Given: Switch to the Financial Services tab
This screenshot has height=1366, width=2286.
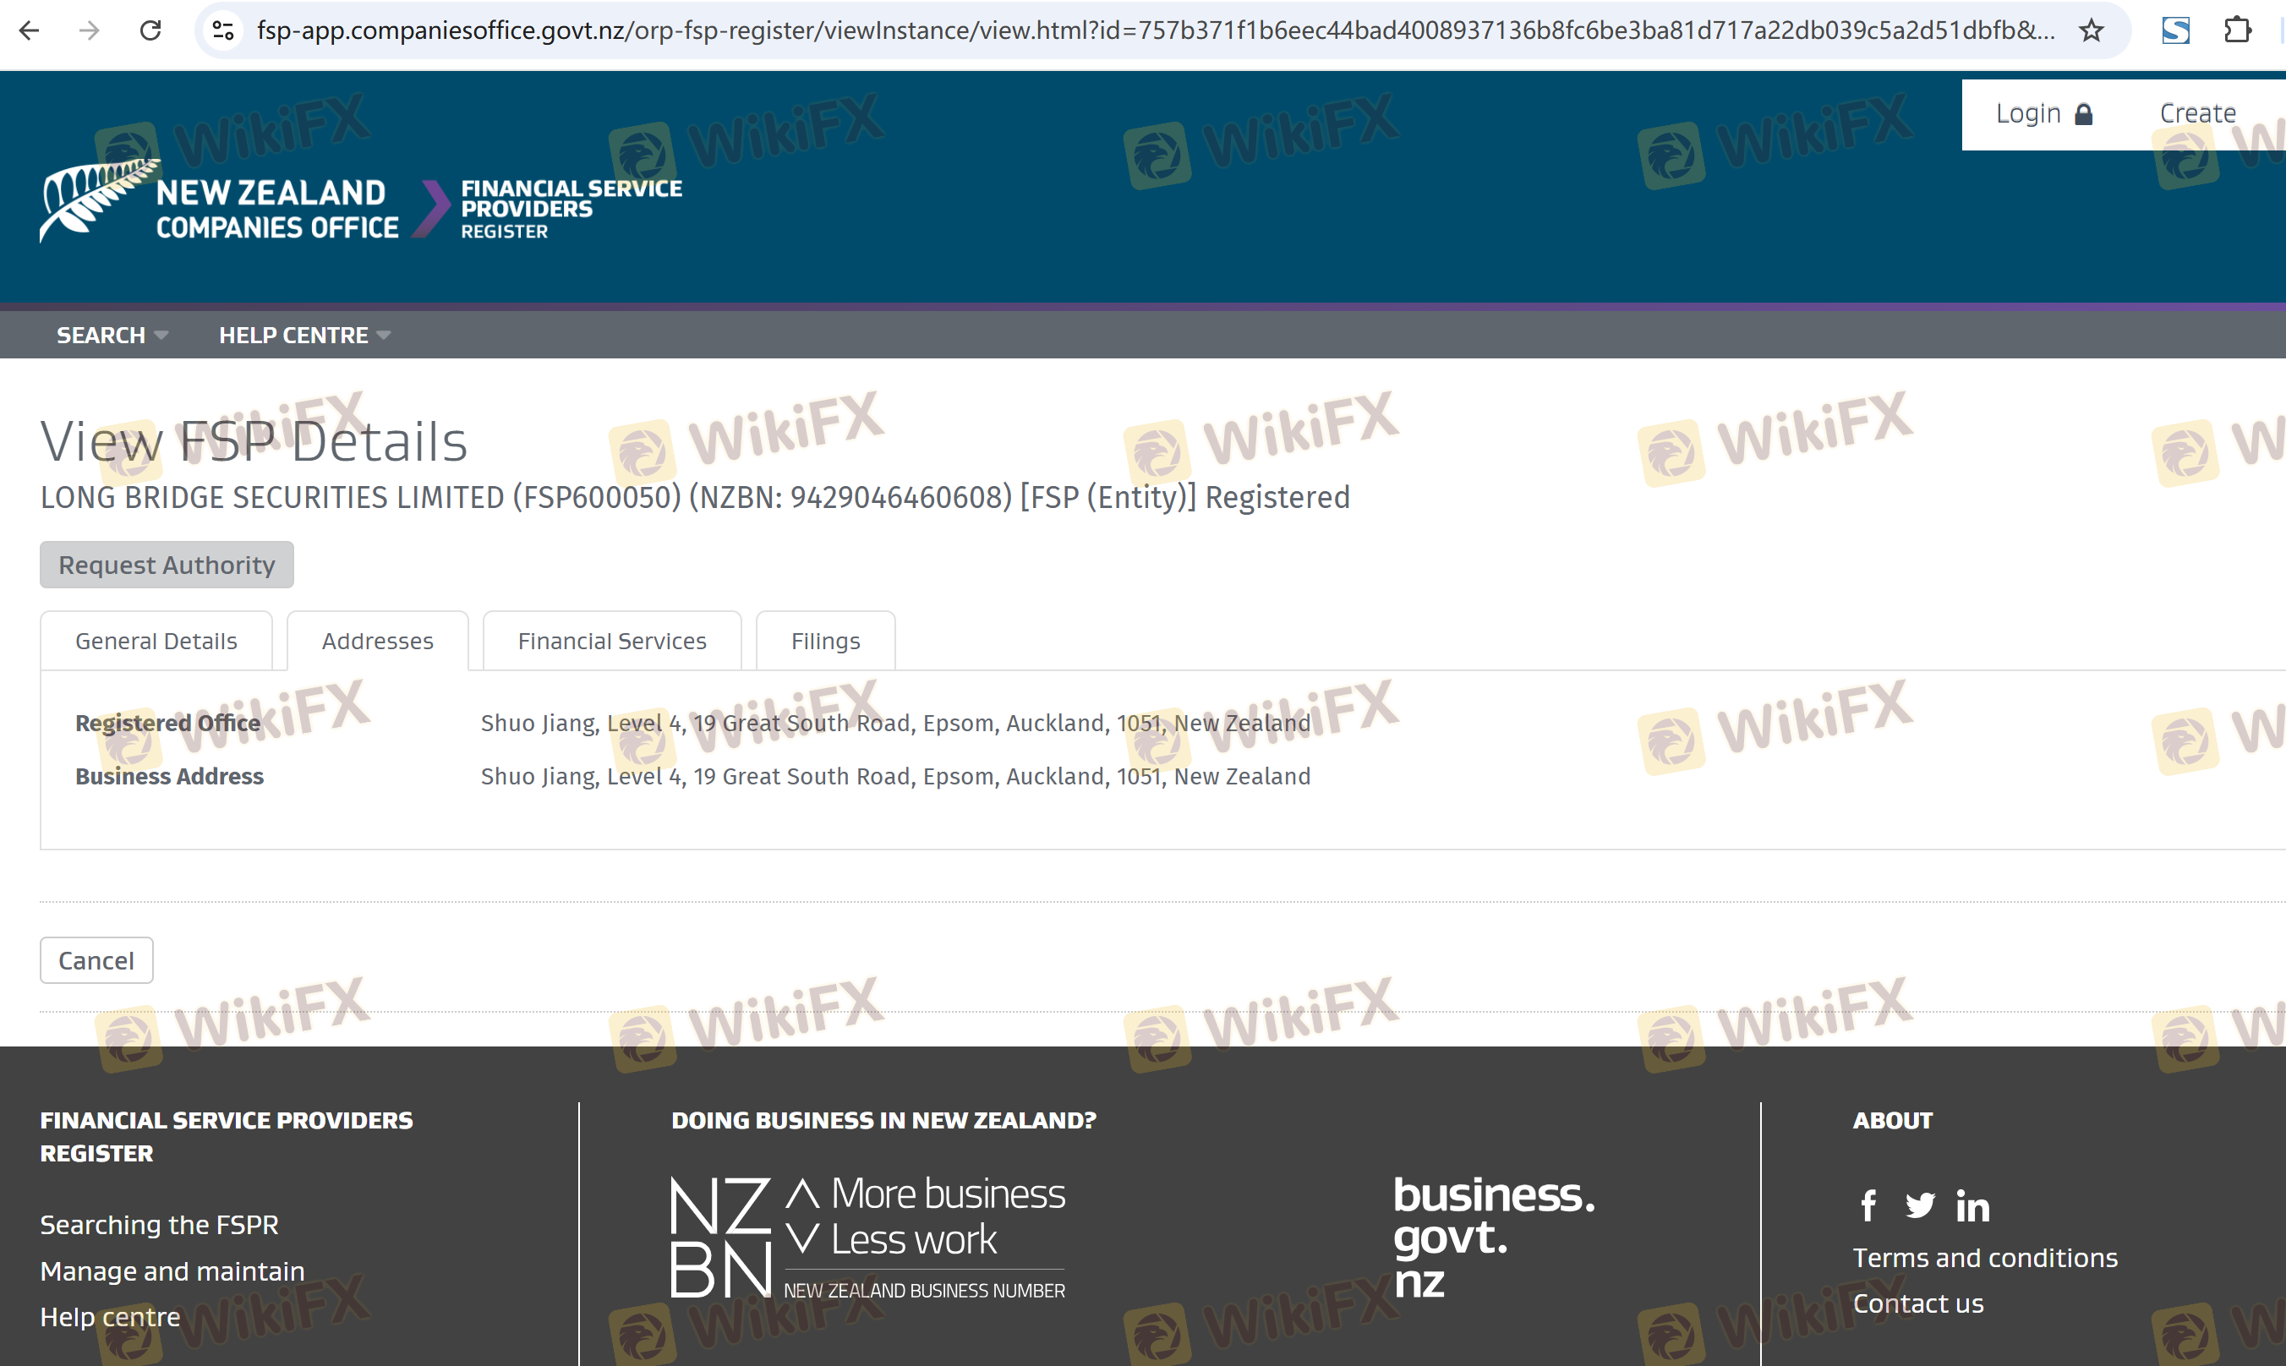Looking at the screenshot, I should [611, 641].
